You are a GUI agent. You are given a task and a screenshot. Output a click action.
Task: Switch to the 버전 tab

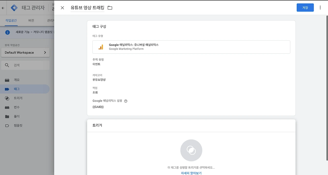[x=31, y=20]
